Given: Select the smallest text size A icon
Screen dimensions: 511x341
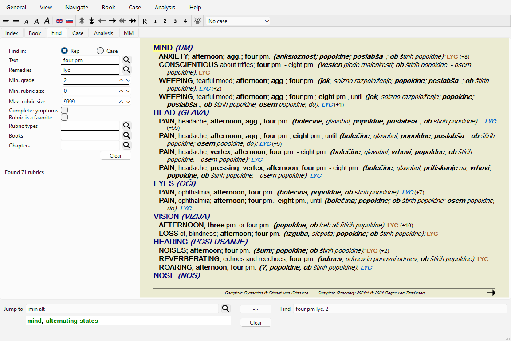Looking at the screenshot, I should pyautogui.click(x=27, y=22).
